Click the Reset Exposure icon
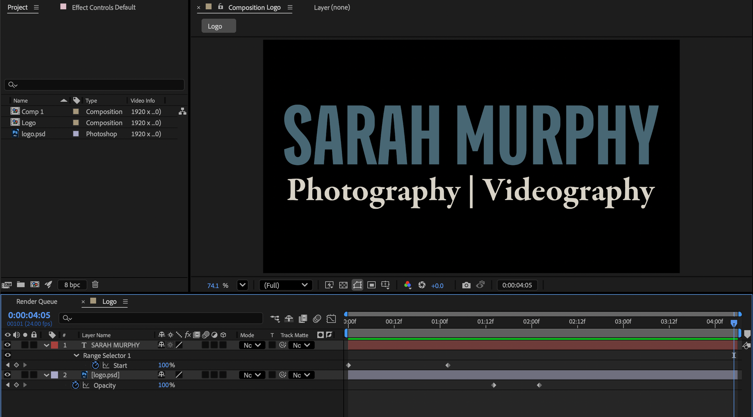753x417 pixels. [422, 285]
